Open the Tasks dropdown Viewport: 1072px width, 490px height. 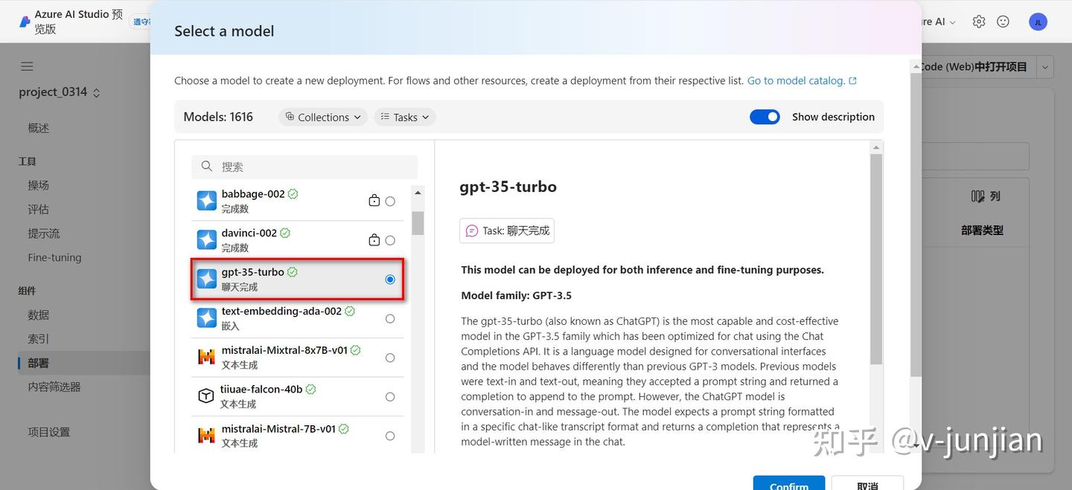click(403, 117)
